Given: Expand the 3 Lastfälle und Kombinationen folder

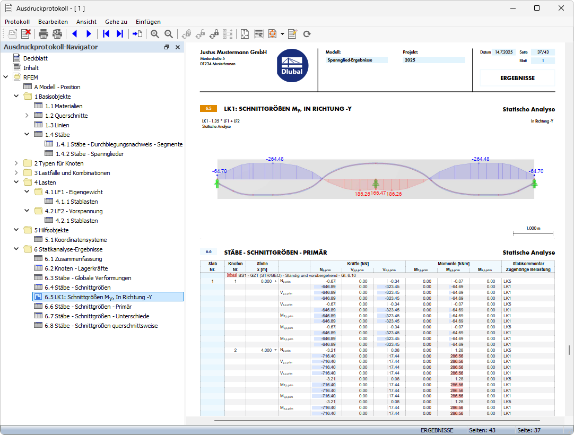Looking at the screenshot, I should tap(16, 173).
